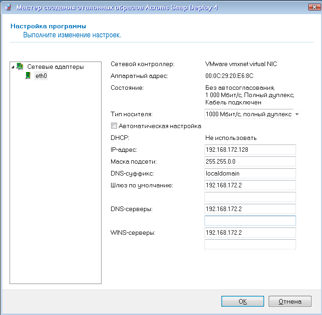Click the first 'Шлюз по умолчанию' field
322x315 pixels.
click(250, 185)
